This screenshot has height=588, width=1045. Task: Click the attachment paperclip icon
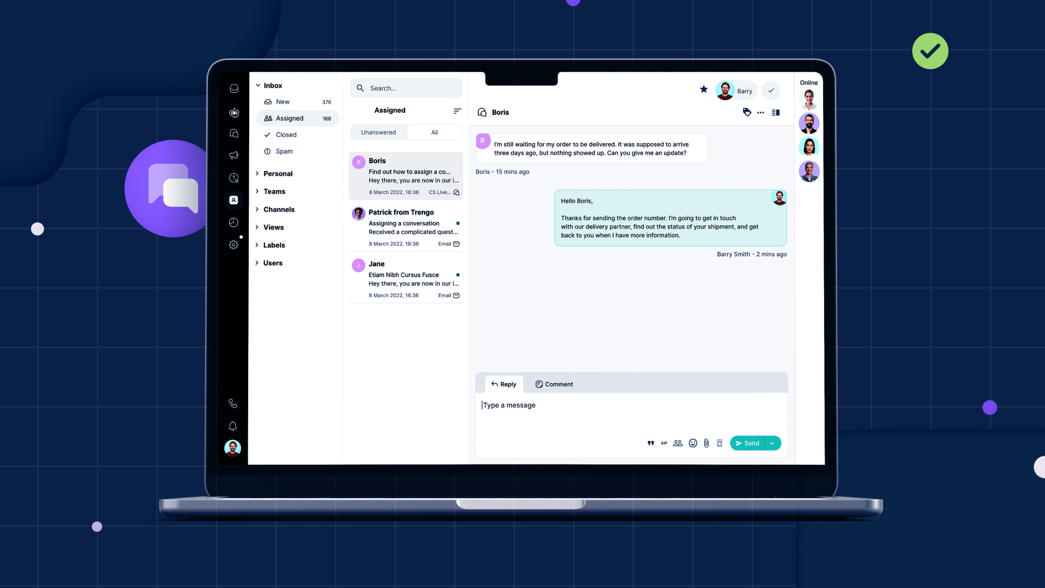706,443
